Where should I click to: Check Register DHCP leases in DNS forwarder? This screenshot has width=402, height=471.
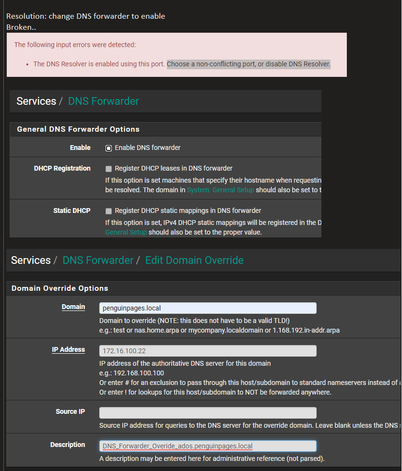click(108, 169)
